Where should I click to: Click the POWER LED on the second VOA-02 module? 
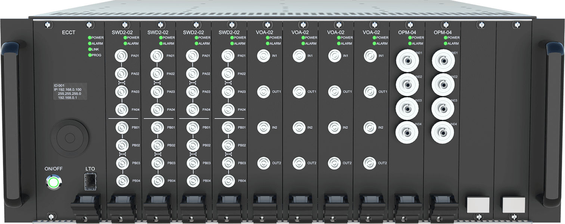pyautogui.click(x=303, y=38)
